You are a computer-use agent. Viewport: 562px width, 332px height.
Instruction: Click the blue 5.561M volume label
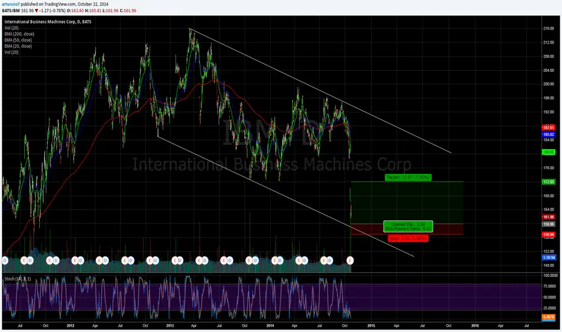point(549,258)
